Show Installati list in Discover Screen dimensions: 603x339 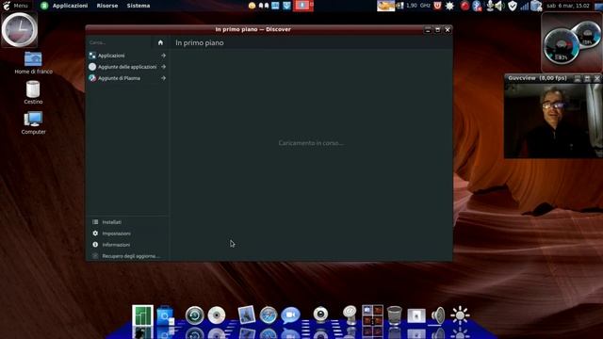tap(128, 222)
